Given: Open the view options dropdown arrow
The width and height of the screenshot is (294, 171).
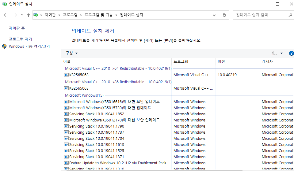Looking at the screenshot, I should 281,53.
